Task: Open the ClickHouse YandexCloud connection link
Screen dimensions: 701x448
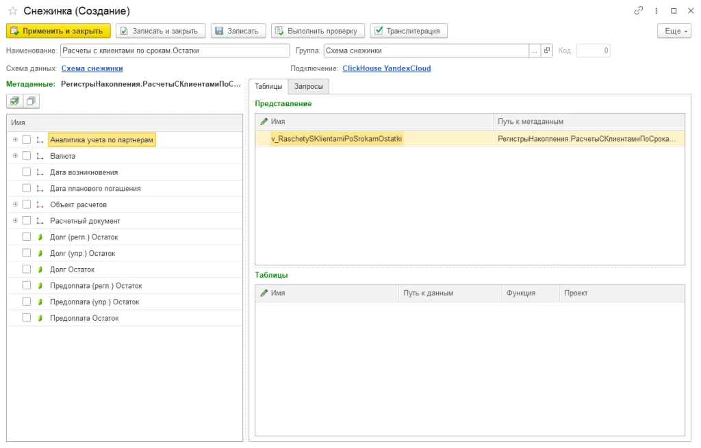Action: 386,68
